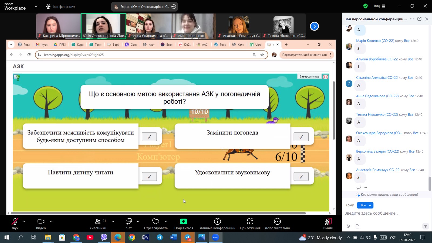Image resolution: width=432 pixels, height=243 pixels.
Task: Unmute the microphone (Звук)
Action: (x=15, y=222)
